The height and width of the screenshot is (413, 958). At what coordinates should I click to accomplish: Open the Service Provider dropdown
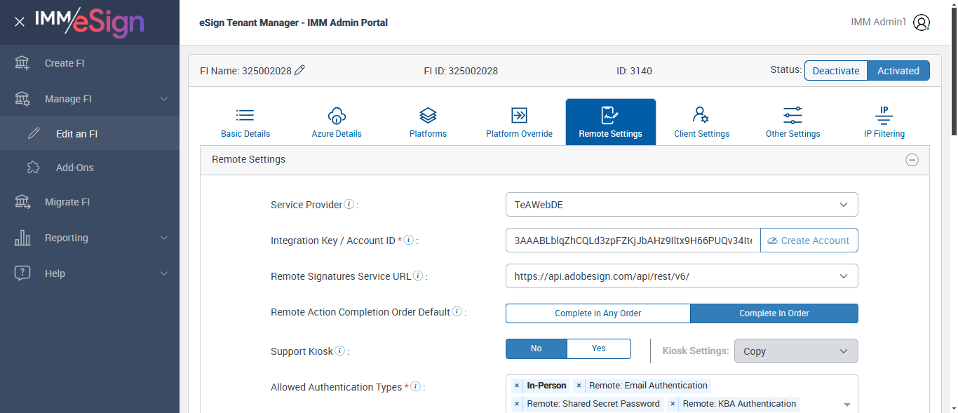click(x=681, y=205)
